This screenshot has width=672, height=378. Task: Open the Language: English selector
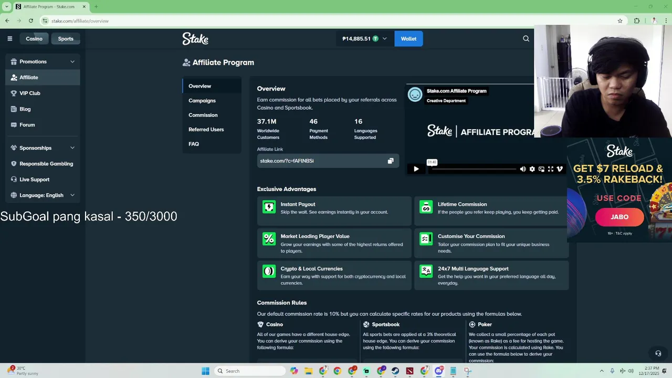43,195
